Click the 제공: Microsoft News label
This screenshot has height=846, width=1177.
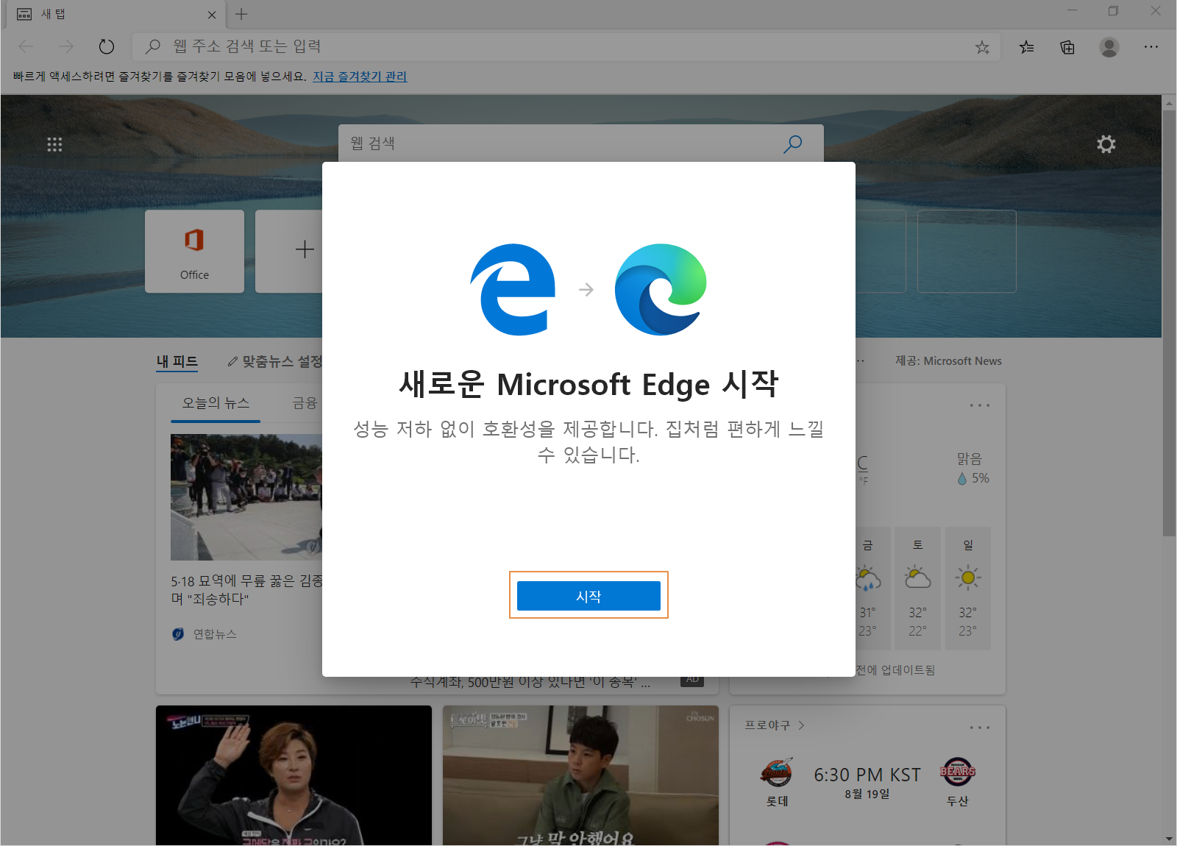(x=948, y=361)
